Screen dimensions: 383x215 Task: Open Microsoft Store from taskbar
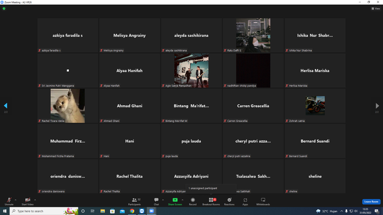coord(113,211)
